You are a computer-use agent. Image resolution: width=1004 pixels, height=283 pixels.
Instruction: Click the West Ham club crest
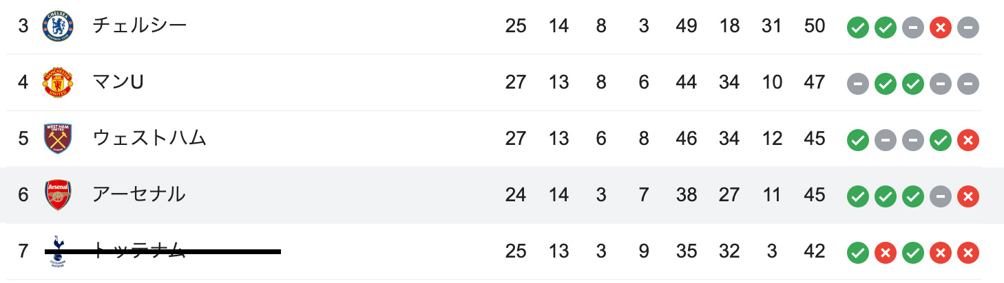point(57,139)
